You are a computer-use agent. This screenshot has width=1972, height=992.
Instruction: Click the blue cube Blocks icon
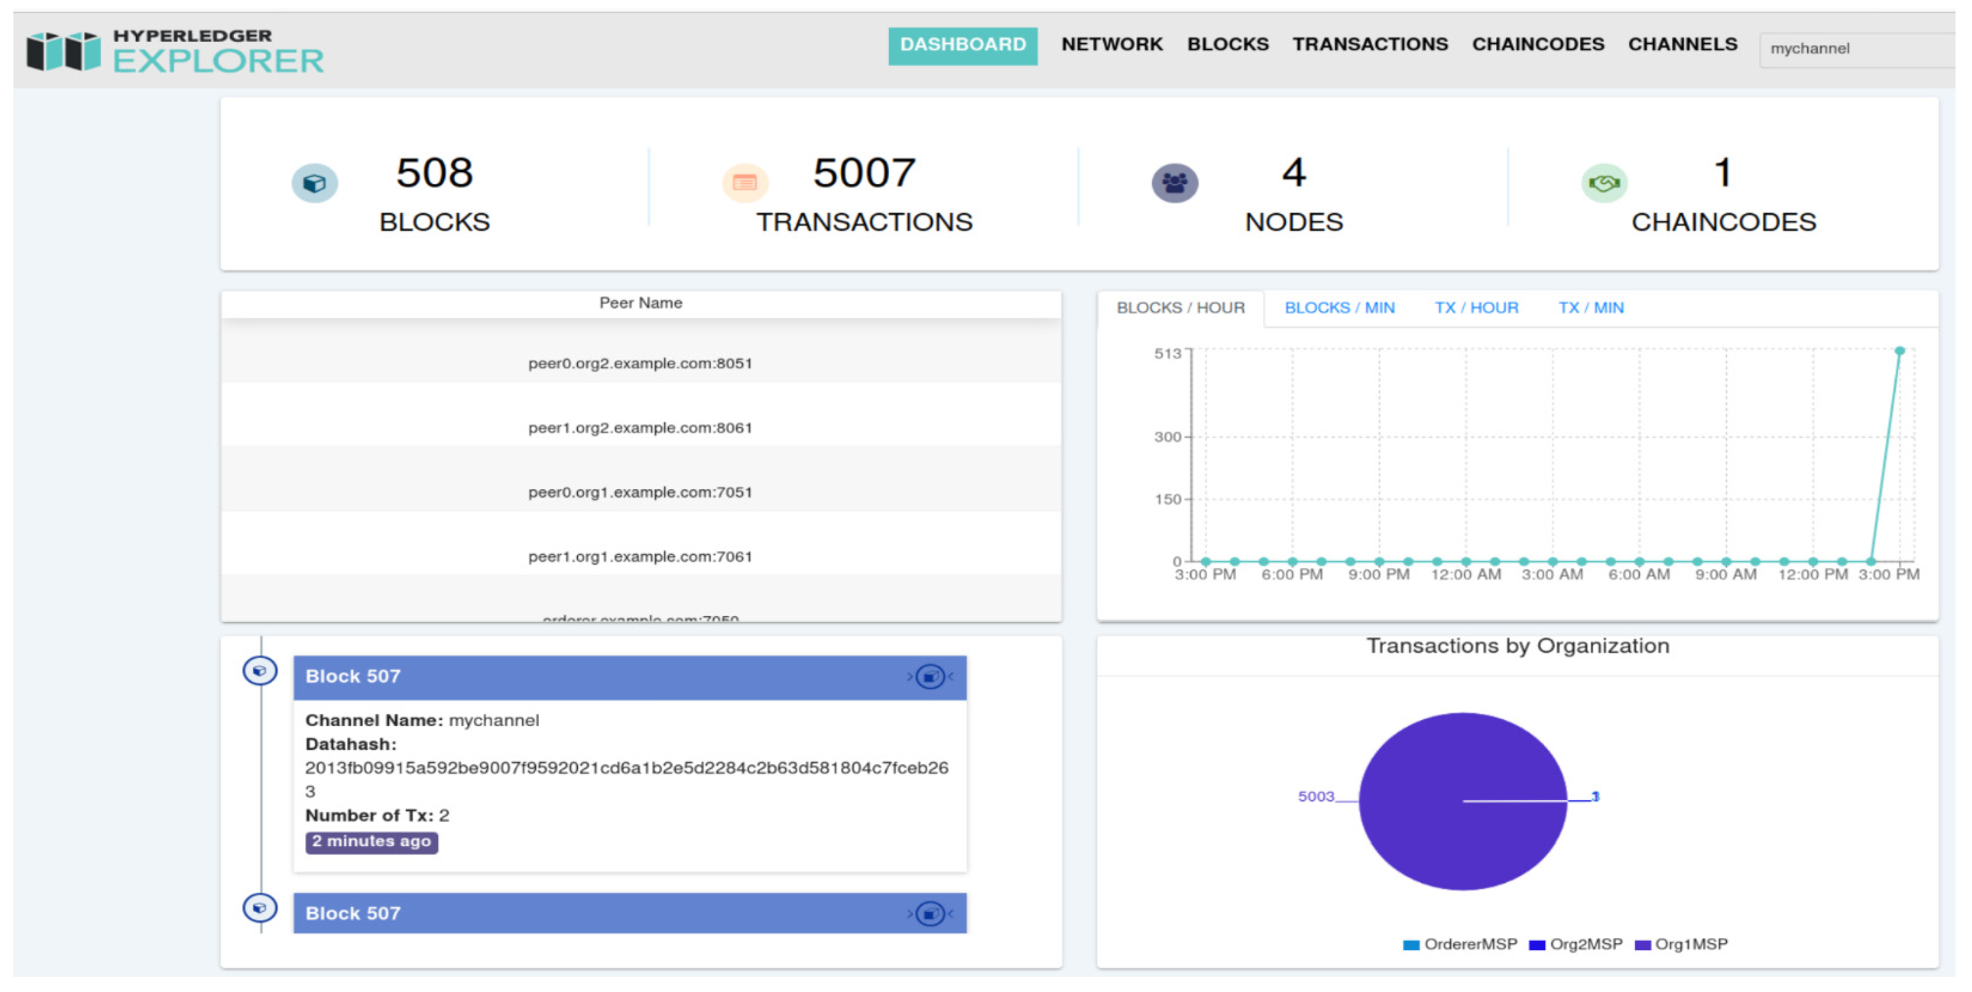315,184
